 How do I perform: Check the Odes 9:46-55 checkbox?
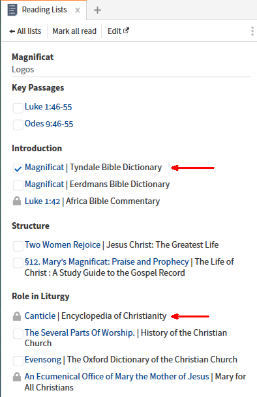(x=18, y=125)
